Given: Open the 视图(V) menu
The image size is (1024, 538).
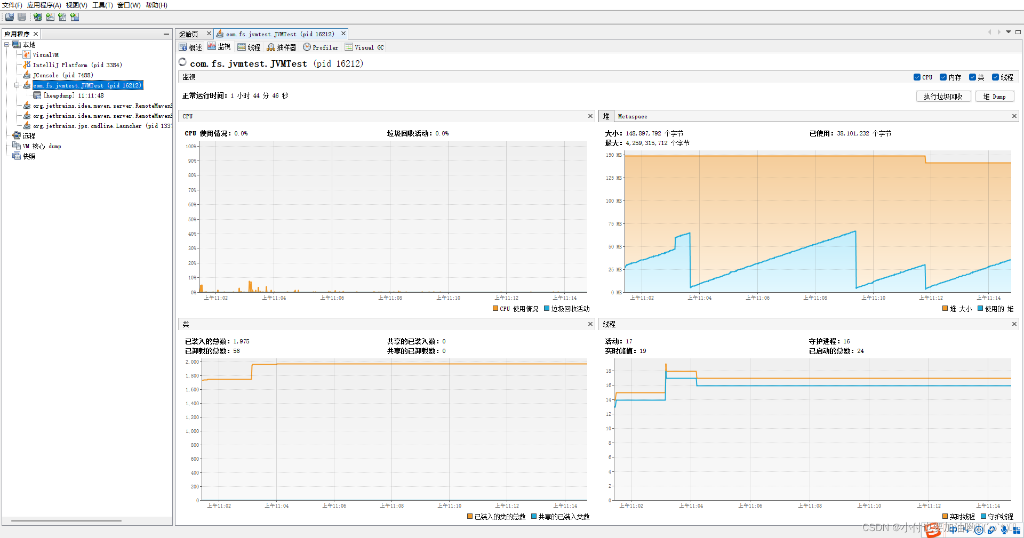Looking at the screenshot, I should click(x=76, y=5).
